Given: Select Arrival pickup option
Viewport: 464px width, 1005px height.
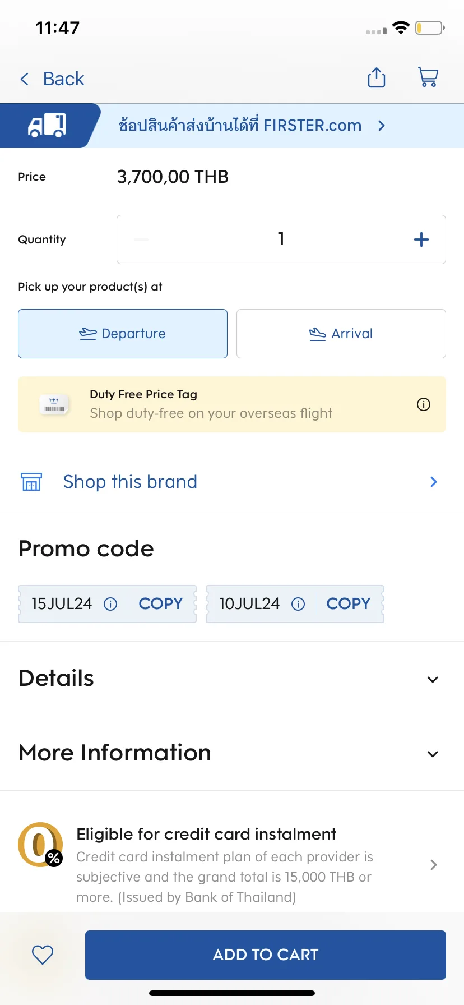Looking at the screenshot, I should point(341,334).
